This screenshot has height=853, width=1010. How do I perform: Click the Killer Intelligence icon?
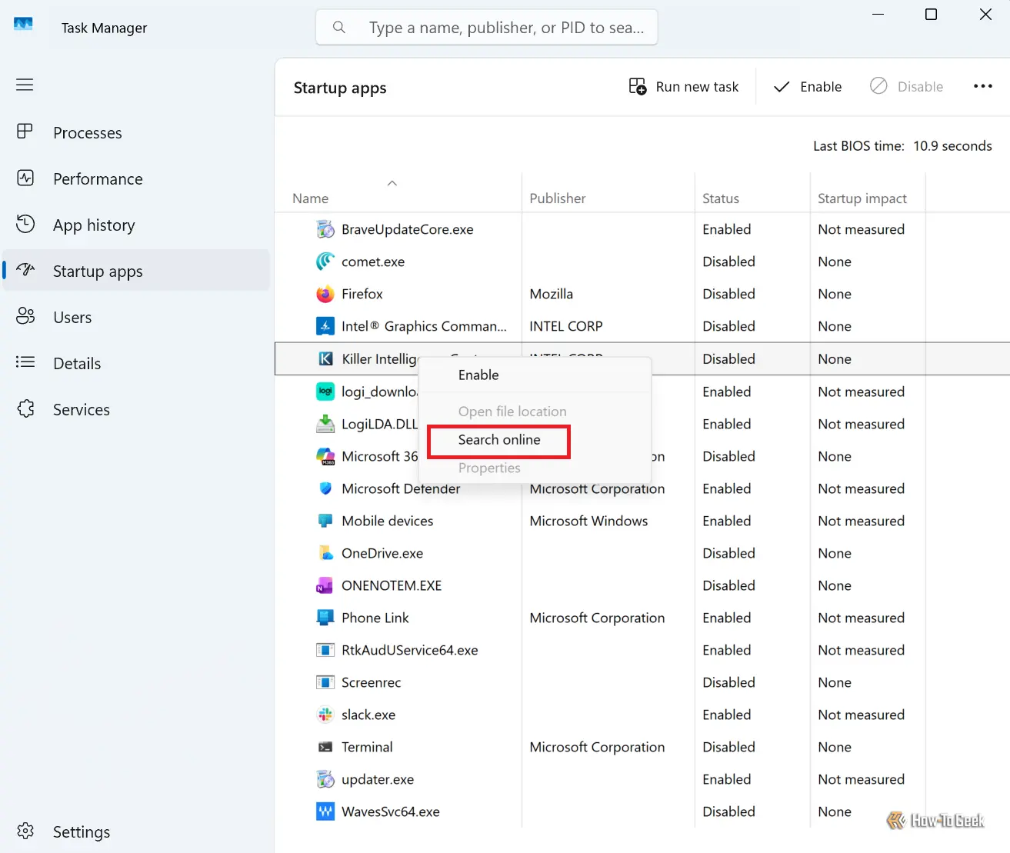tap(325, 358)
